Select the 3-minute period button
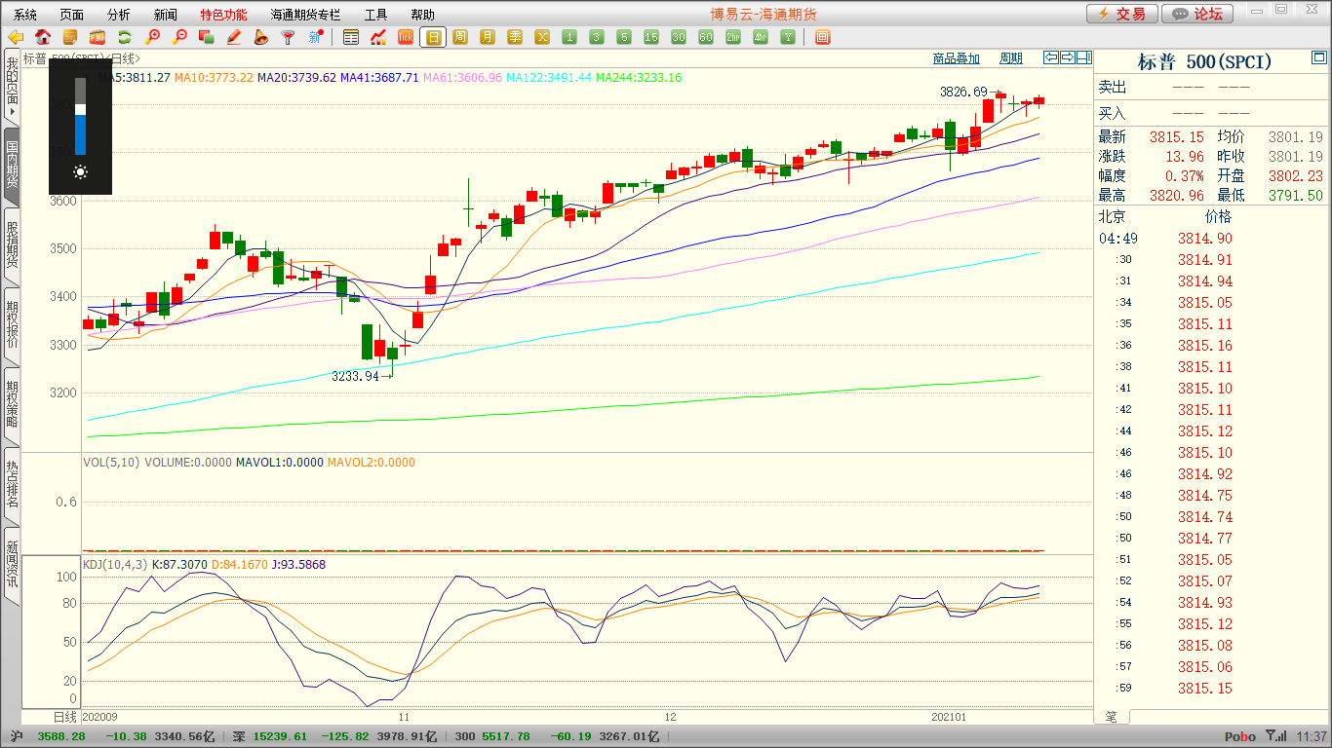Viewport: 1332px width, 748px height. tap(597, 38)
